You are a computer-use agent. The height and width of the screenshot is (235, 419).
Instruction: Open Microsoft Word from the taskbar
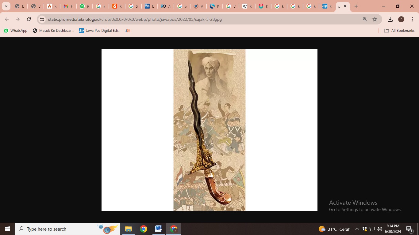(x=158, y=229)
